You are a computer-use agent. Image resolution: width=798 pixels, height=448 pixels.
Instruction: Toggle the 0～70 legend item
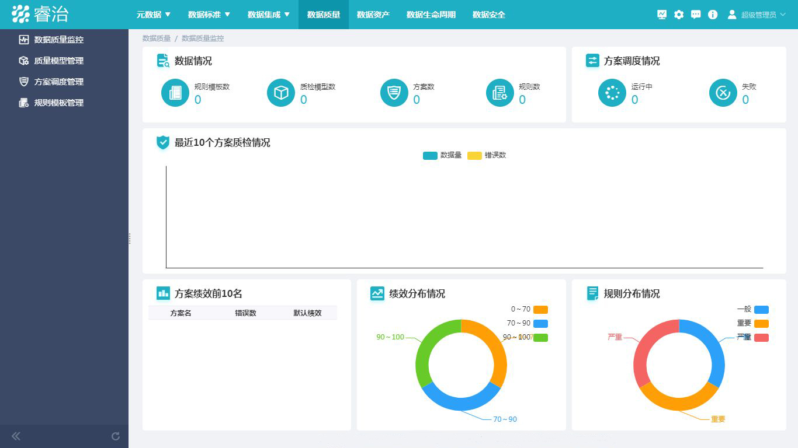point(540,310)
